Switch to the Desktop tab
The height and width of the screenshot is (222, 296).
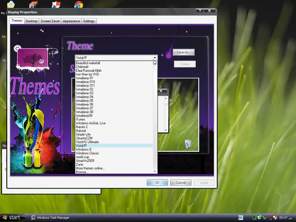pyautogui.click(x=32, y=21)
